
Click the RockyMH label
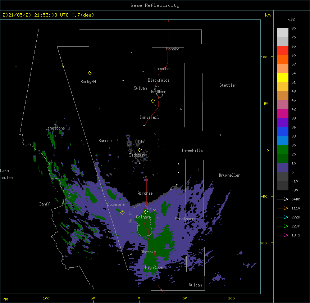[x=88, y=82]
